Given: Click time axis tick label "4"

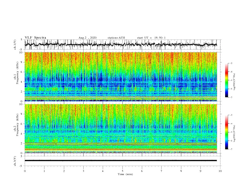Looking at the screenshot, I should coord(103,171).
